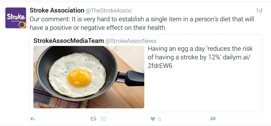271x126 pixels.
Task: Reply to the Stroke Association tweet
Action: pyautogui.click(x=33, y=119)
